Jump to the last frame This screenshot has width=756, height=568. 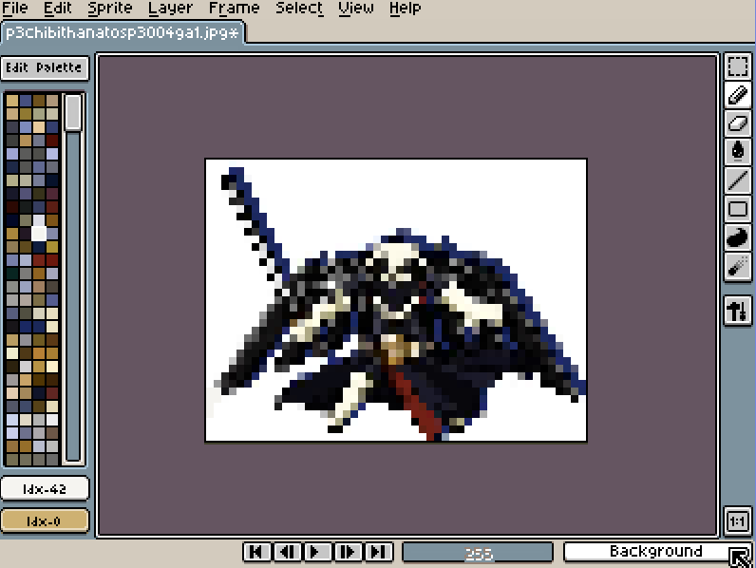(378, 552)
